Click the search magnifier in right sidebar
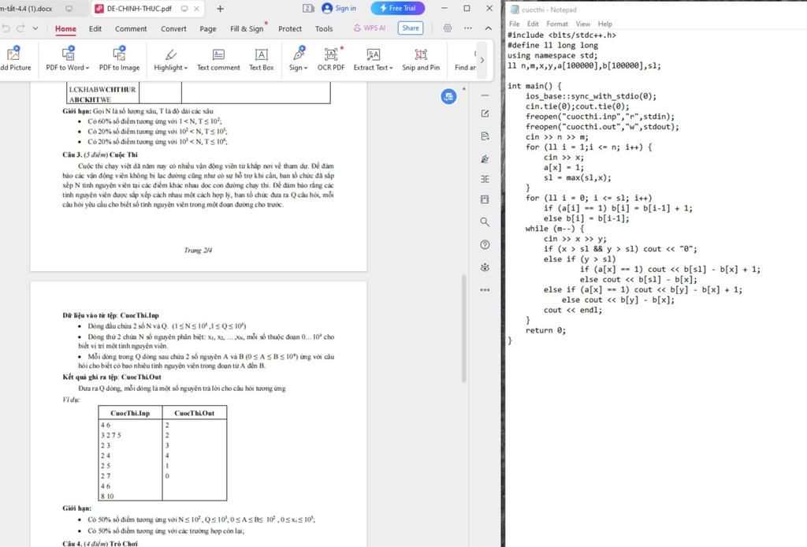This screenshot has width=807, height=547. click(x=485, y=222)
